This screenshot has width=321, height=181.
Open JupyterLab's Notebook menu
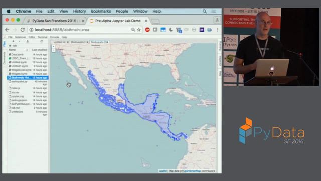[20, 37]
